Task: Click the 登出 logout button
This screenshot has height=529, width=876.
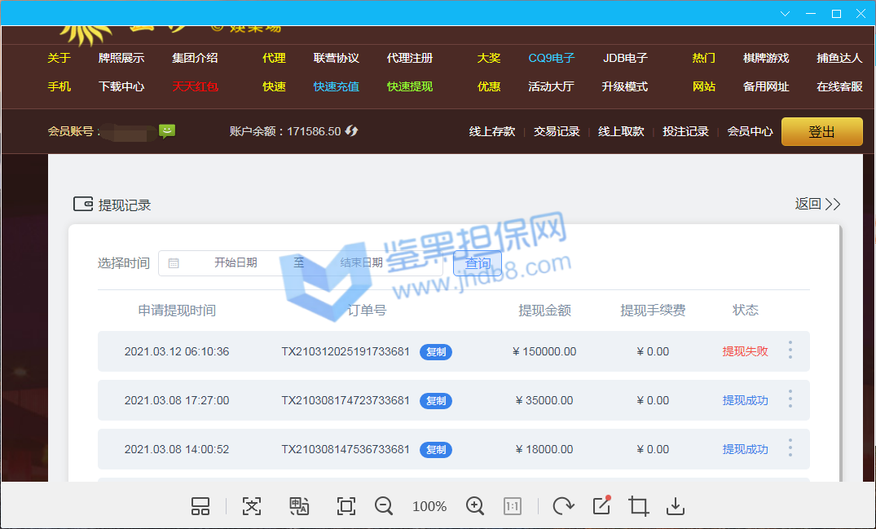Action: point(821,132)
